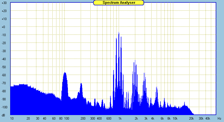
Task: Click the 10k label on frequency axis
Action: tap(175, 118)
